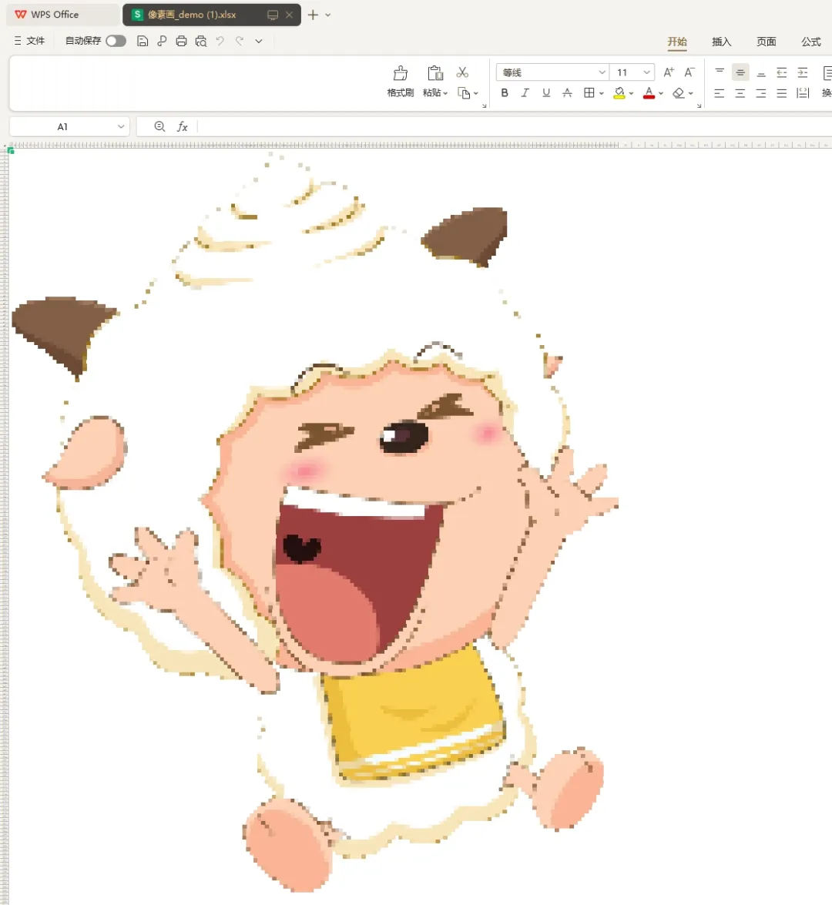Open the new tab list arrow
832x905 pixels.
point(328,15)
